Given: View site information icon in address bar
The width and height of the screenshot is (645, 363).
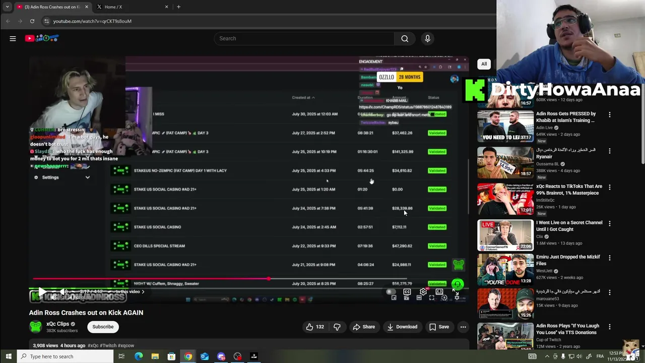Looking at the screenshot, I should click(x=46, y=21).
